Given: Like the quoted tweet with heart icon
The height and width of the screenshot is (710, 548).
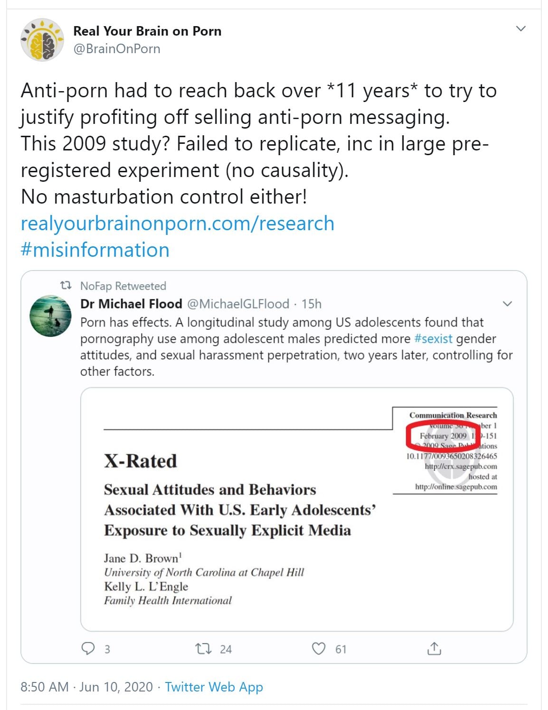Looking at the screenshot, I should (318, 648).
